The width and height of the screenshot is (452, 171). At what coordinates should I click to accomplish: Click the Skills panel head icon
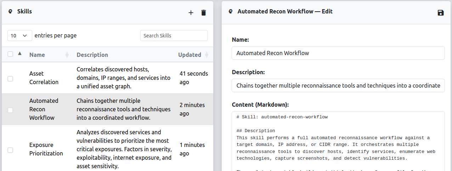coord(10,12)
